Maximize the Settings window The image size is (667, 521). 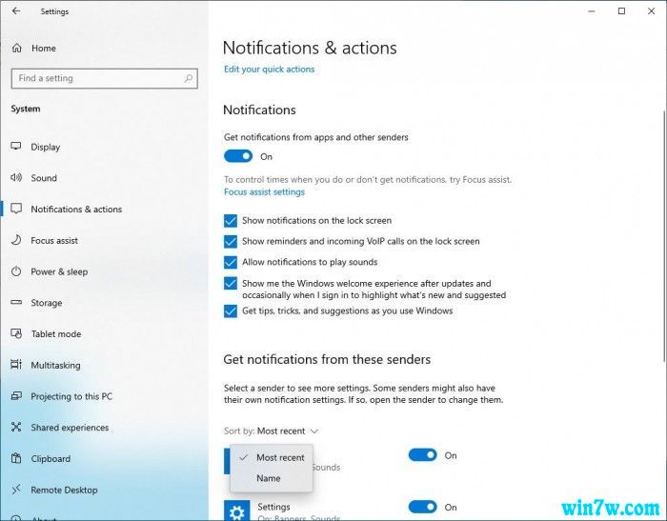coord(621,11)
